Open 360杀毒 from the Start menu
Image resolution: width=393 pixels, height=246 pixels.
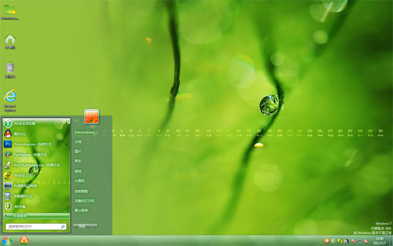36,207
